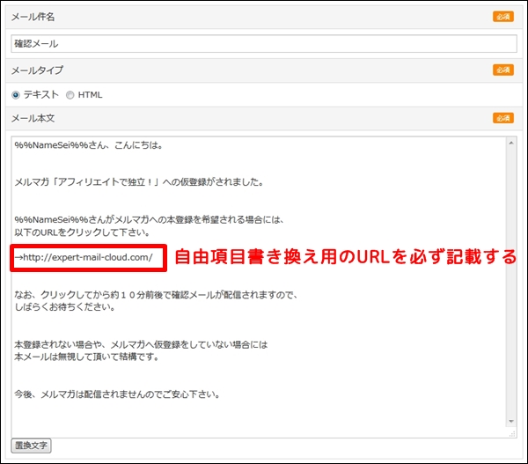Screen dimensions: 528x464
Task: Click the line しばらくお待ちください。
Action: 64,307
